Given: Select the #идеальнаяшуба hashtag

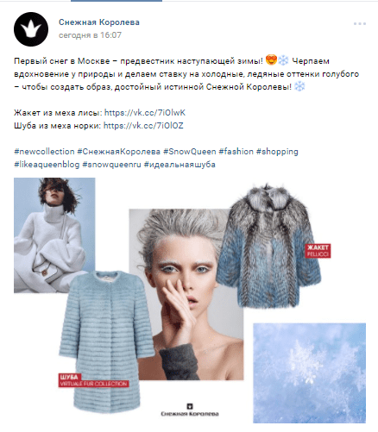Looking at the screenshot, I should pos(180,165).
